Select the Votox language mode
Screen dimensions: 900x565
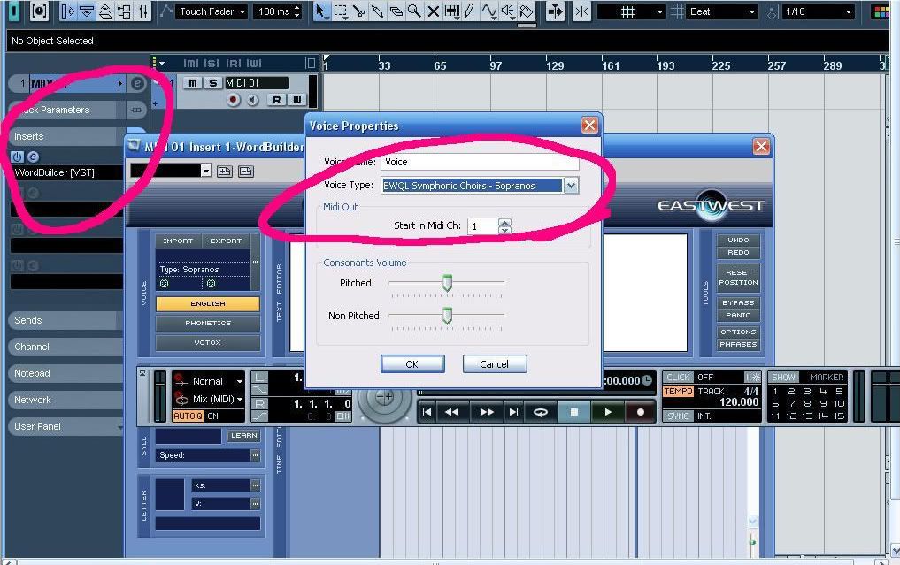[x=208, y=342]
